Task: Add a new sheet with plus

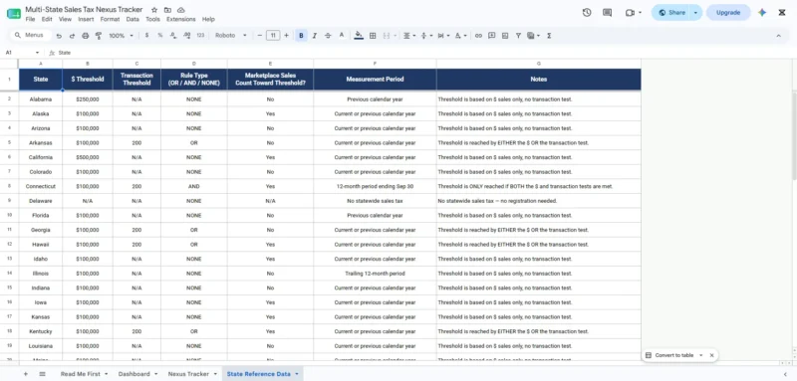Action: tap(26, 374)
